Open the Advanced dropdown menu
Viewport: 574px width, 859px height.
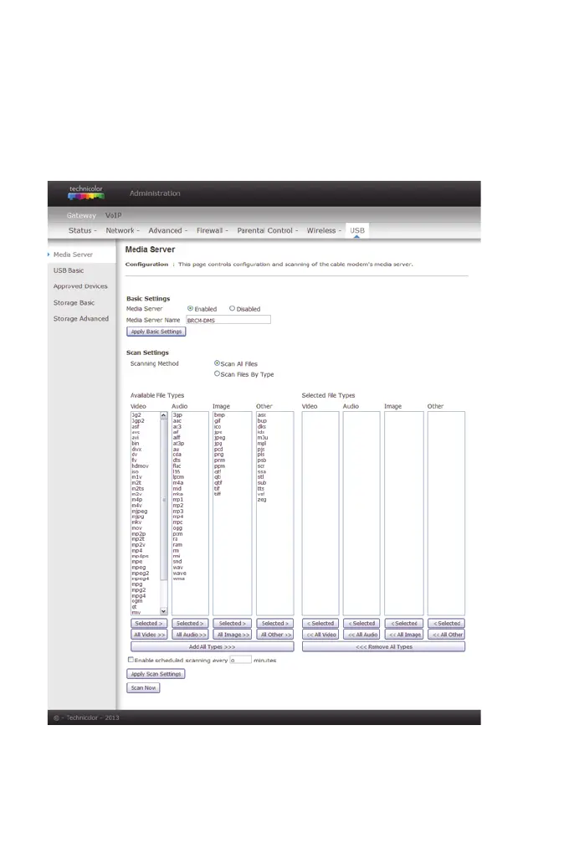coord(167,230)
